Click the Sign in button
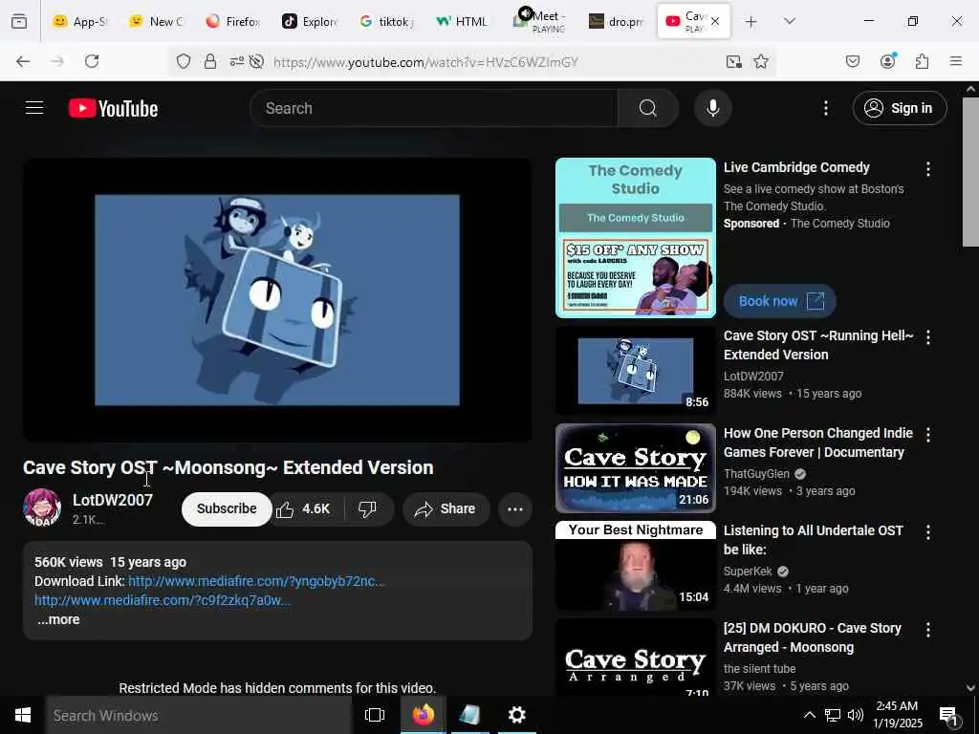Screen dimensions: 979x734 [x=899, y=108]
